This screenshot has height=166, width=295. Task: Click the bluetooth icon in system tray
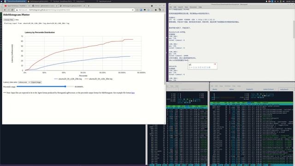click(275, 1)
